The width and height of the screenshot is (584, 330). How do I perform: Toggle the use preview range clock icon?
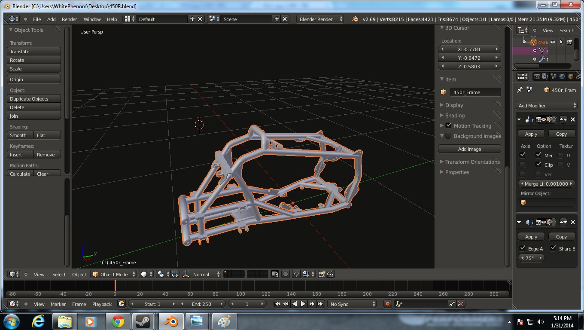click(x=122, y=304)
